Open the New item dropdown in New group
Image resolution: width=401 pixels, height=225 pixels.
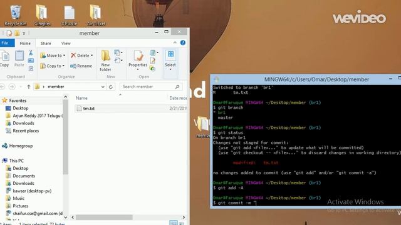(118, 52)
